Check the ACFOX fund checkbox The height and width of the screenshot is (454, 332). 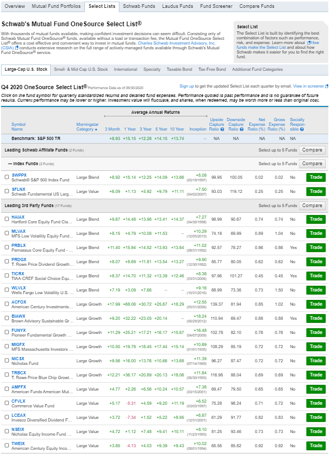tap(7, 304)
